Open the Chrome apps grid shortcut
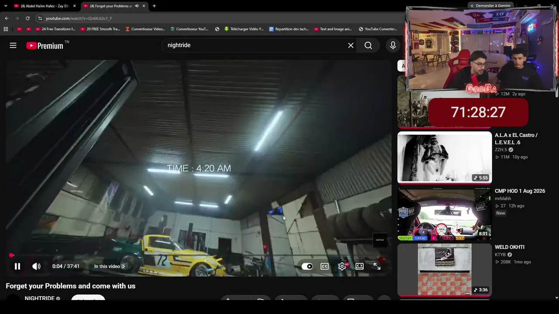 pos(6,29)
